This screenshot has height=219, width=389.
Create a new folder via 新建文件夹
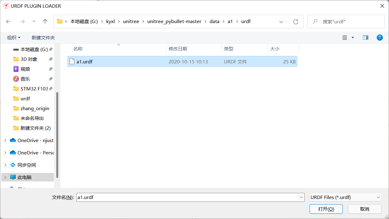click(x=43, y=37)
